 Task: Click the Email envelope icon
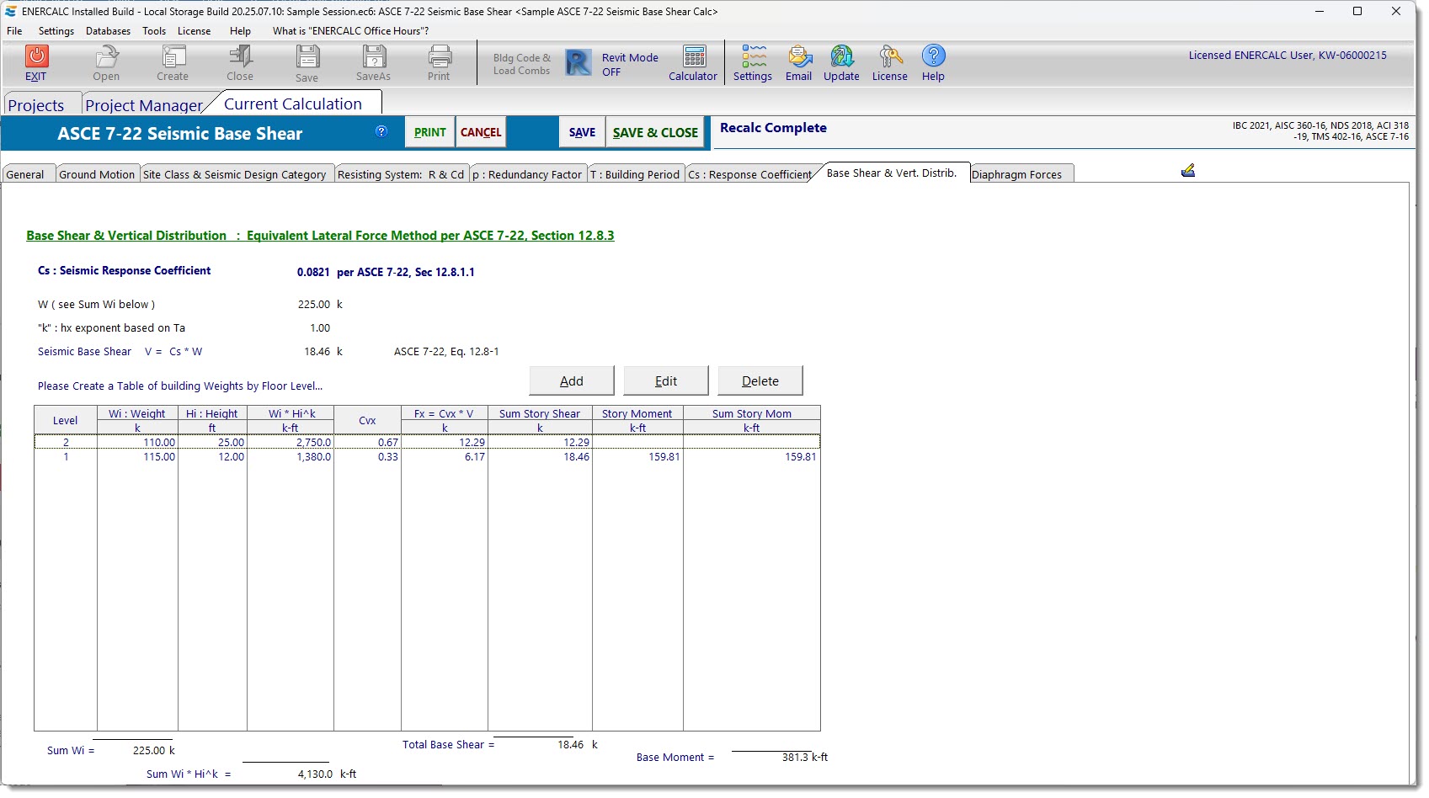coord(798,56)
